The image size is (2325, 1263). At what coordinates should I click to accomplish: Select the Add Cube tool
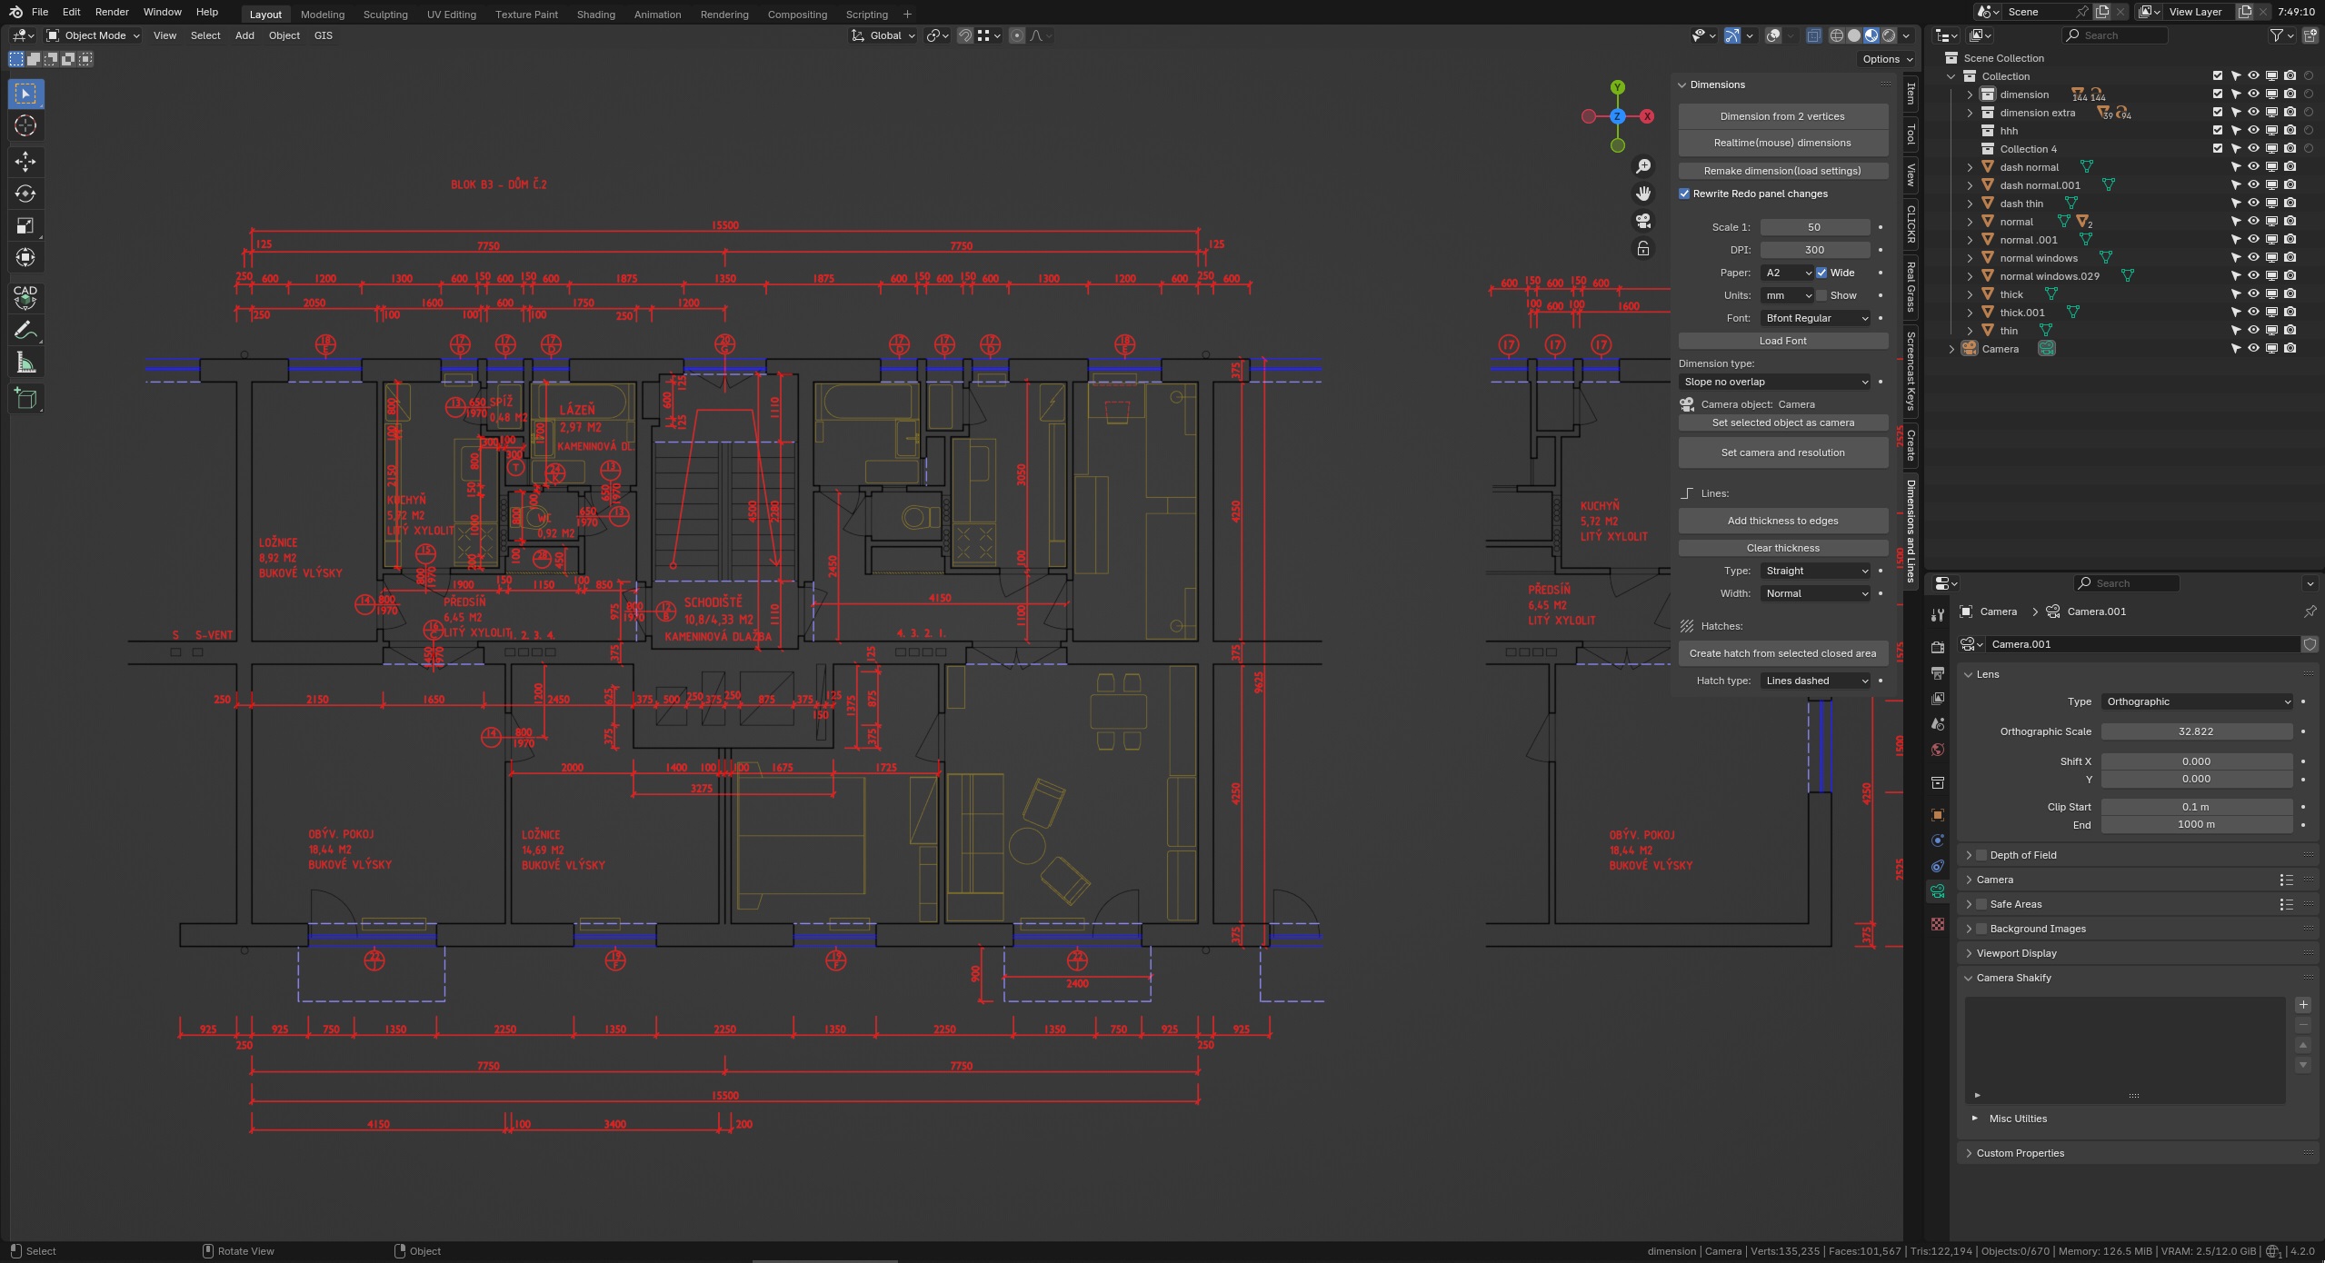point(25,398)
